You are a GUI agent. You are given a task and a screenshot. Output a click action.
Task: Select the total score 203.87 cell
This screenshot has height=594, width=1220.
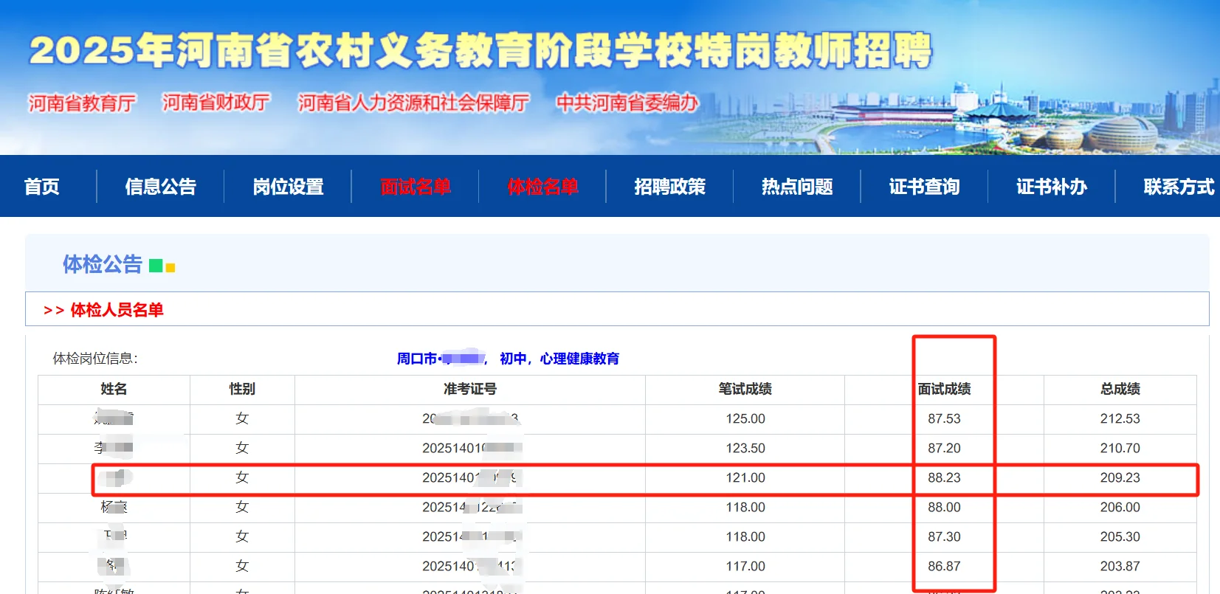coord(1120,566)
